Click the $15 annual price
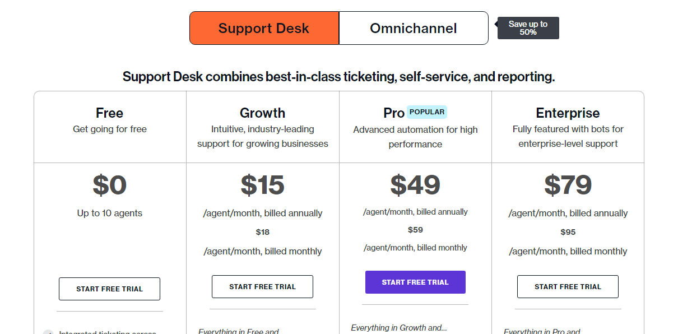Image resolution: width=678 pixels, height=334 pixels. point(262,185)
